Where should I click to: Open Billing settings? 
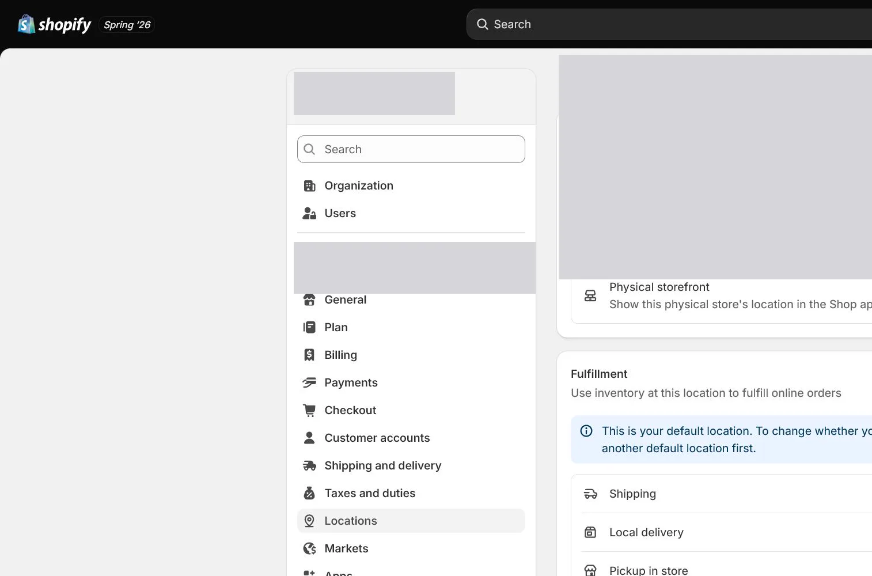coord(411,355)
